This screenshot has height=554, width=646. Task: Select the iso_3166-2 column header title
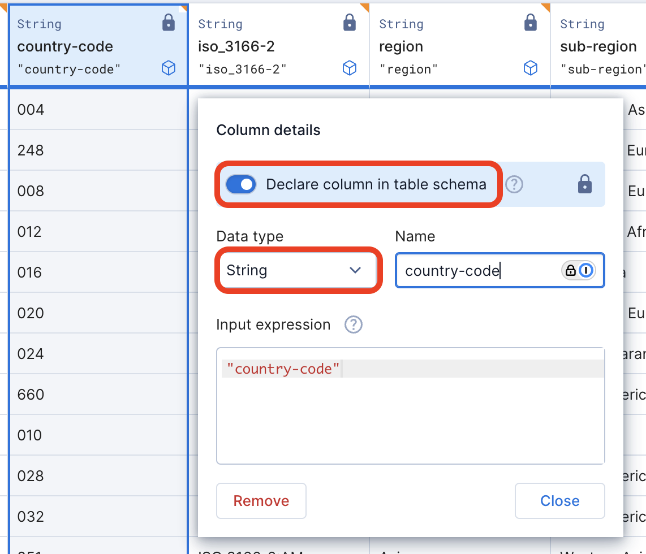pyautogui.click(x=236, y=47)
